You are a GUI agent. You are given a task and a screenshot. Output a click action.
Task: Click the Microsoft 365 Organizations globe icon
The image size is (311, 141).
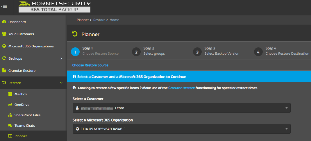tap(4, 46)
